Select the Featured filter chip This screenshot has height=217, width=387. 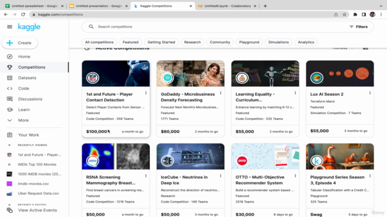coord(131,42)
